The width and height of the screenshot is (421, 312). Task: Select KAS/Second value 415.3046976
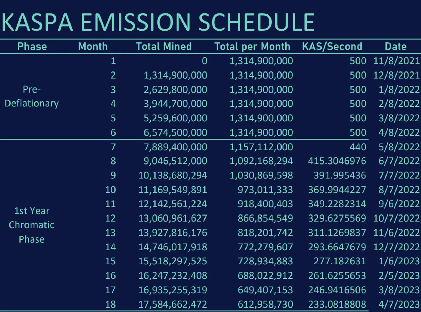coord(337,161)
